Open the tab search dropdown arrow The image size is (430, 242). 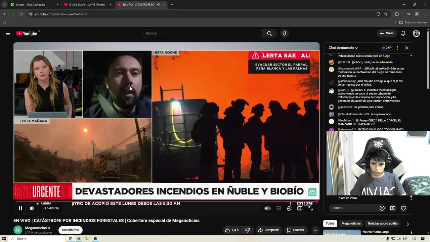4,5
